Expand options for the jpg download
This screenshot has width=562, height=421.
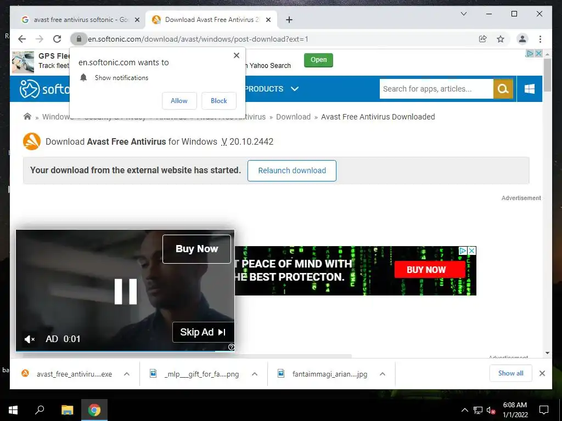tap(383, 374)
